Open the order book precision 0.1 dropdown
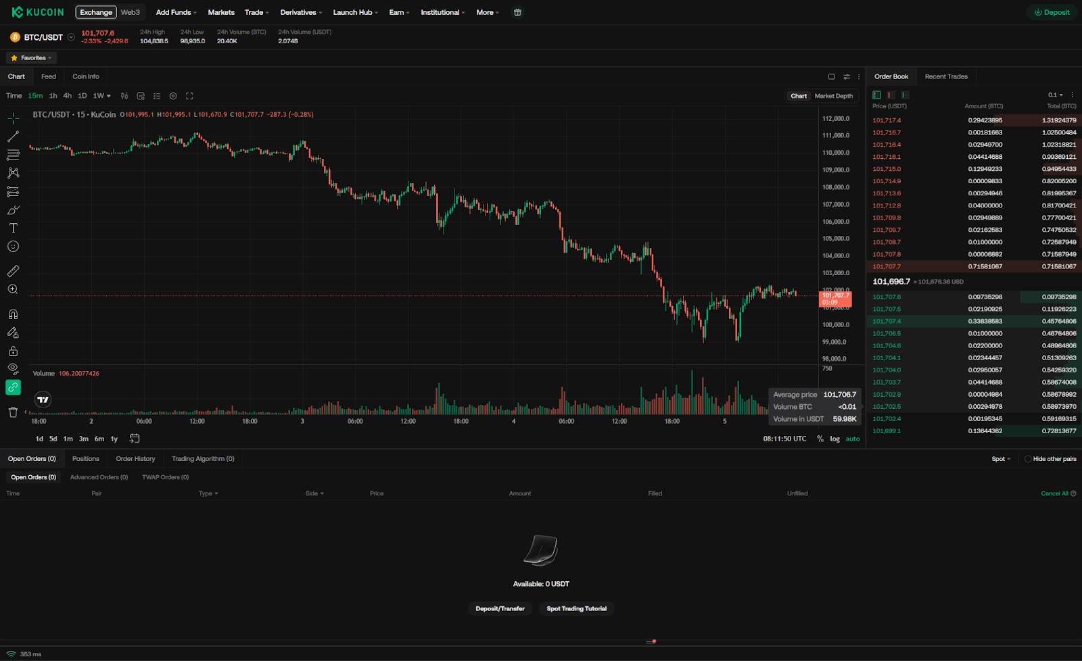The image size is (1082, 661). [1054, 95]
